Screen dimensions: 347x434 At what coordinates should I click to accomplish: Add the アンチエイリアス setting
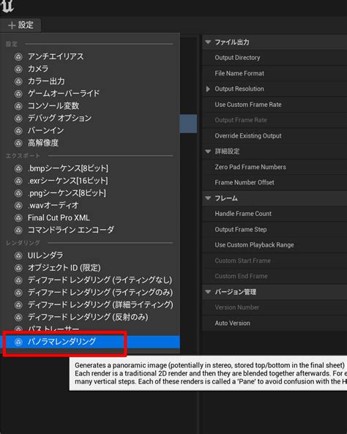[x=56, y=56]
